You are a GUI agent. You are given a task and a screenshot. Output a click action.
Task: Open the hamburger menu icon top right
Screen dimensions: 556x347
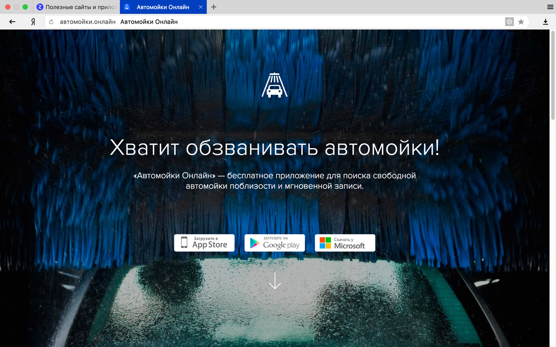click(x=550, y=6)
